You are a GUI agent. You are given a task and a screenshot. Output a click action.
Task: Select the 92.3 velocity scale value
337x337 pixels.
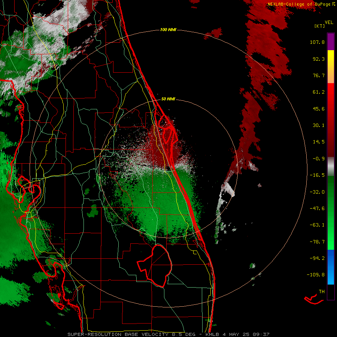tap(319, 59)
